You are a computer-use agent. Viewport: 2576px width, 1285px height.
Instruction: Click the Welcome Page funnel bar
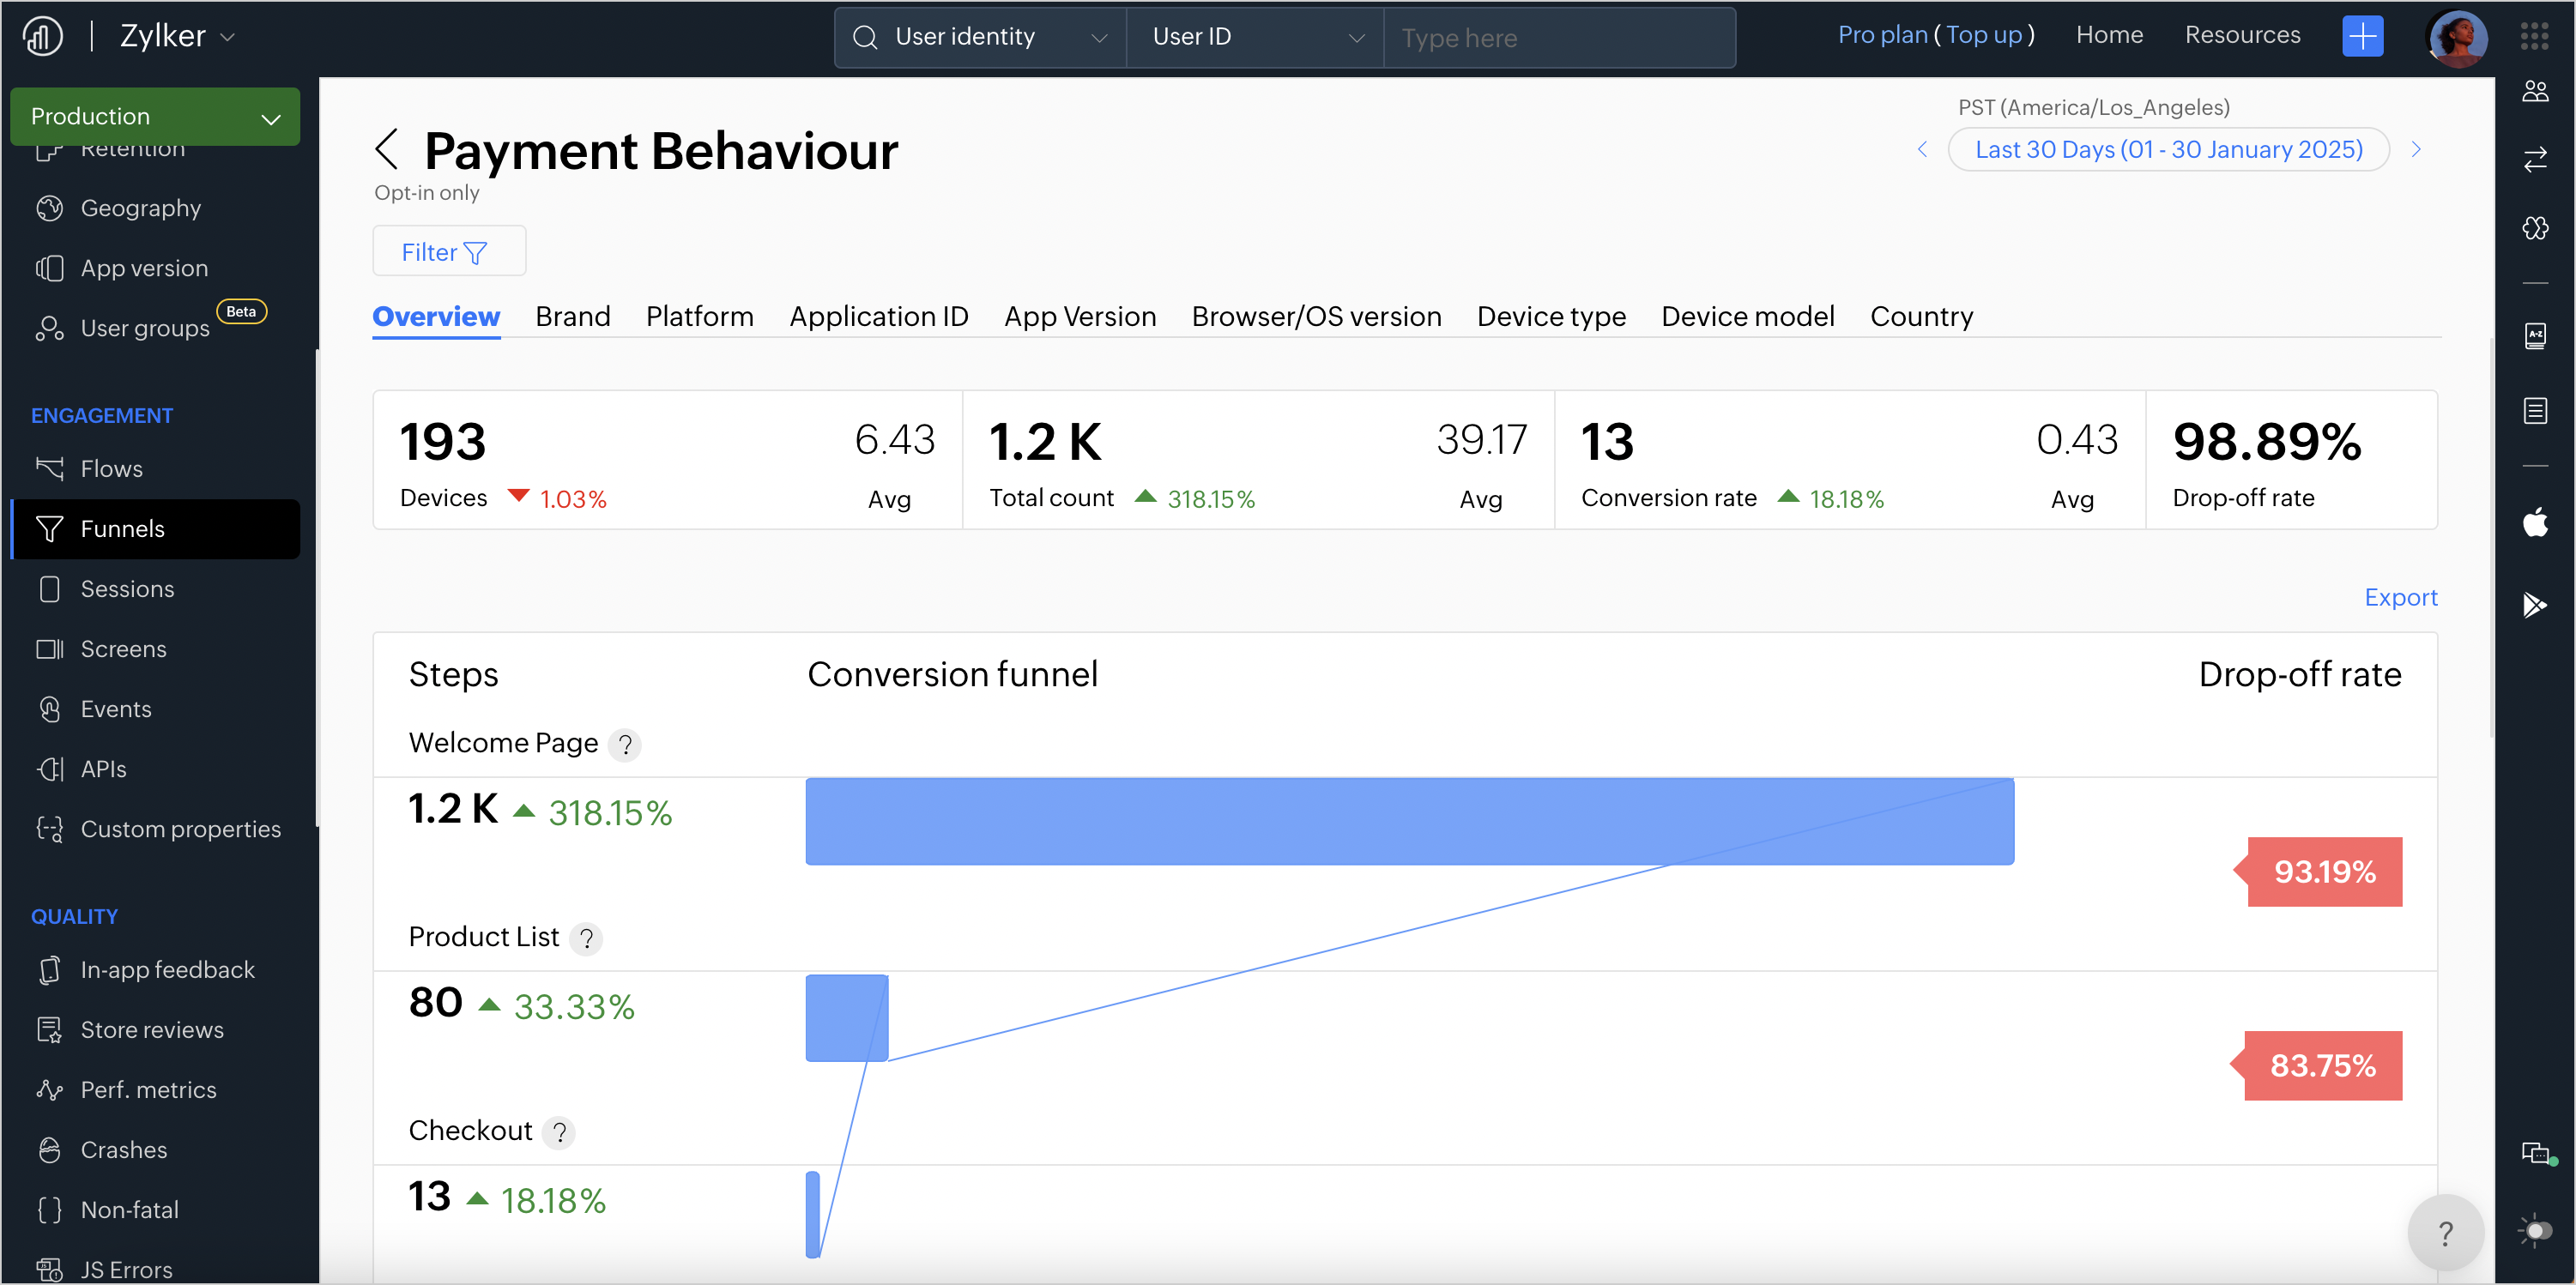pyautogui.click(x=1408, y=821)
